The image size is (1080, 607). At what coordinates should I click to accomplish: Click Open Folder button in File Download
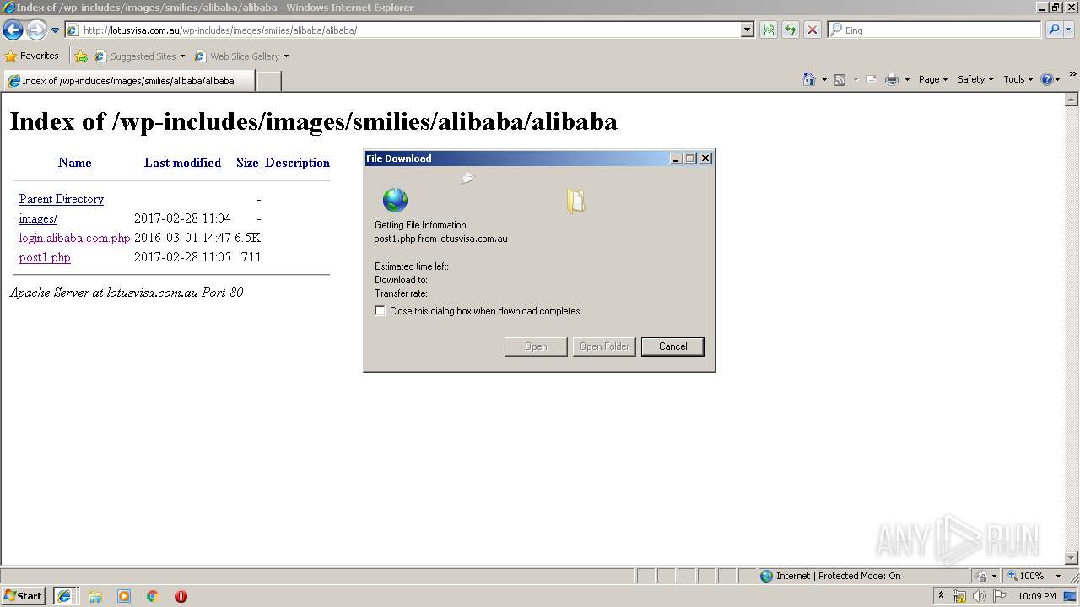[x=604, y=346]
